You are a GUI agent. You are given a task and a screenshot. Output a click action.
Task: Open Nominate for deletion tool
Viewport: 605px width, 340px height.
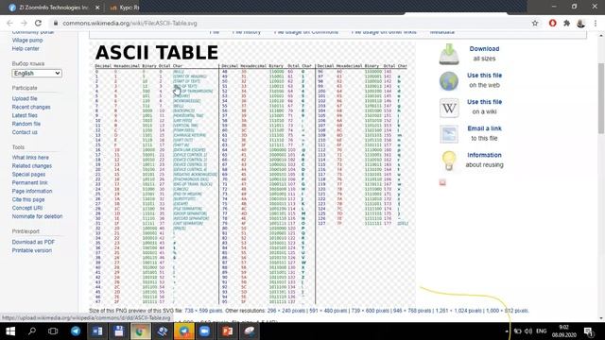click(x=37, y=216)
